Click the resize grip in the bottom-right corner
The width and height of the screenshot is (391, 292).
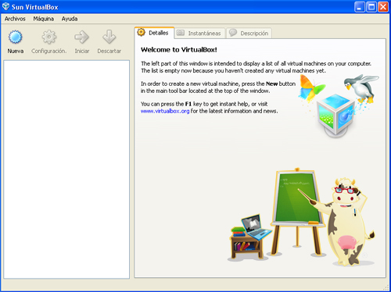(386, 287)
